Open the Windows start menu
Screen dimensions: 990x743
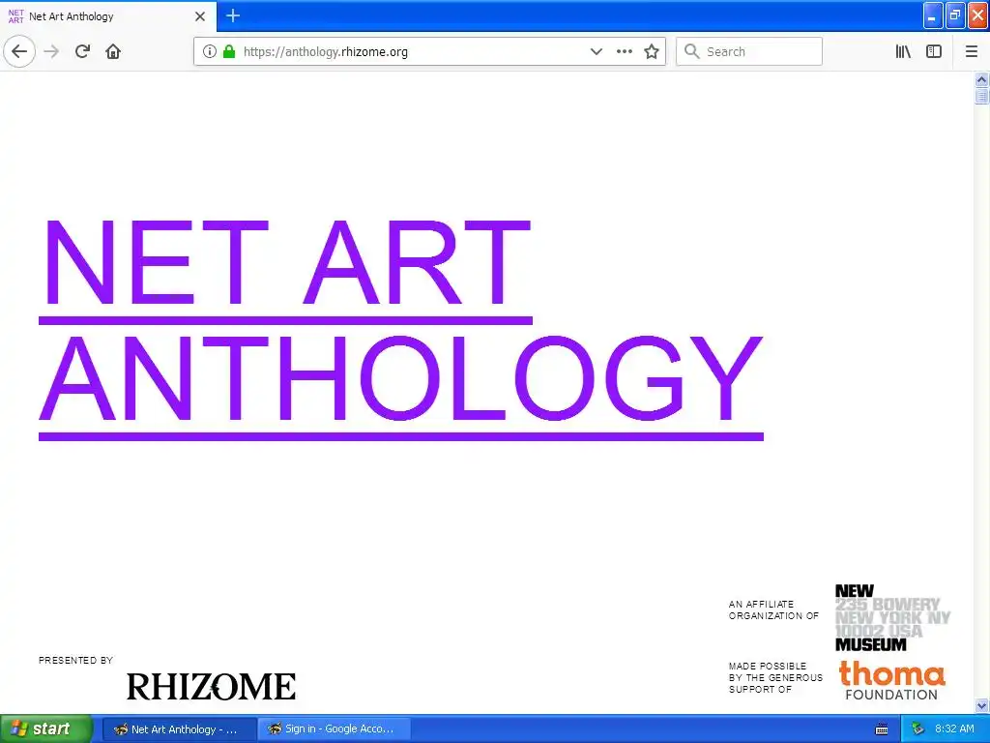tap(45, 728)
